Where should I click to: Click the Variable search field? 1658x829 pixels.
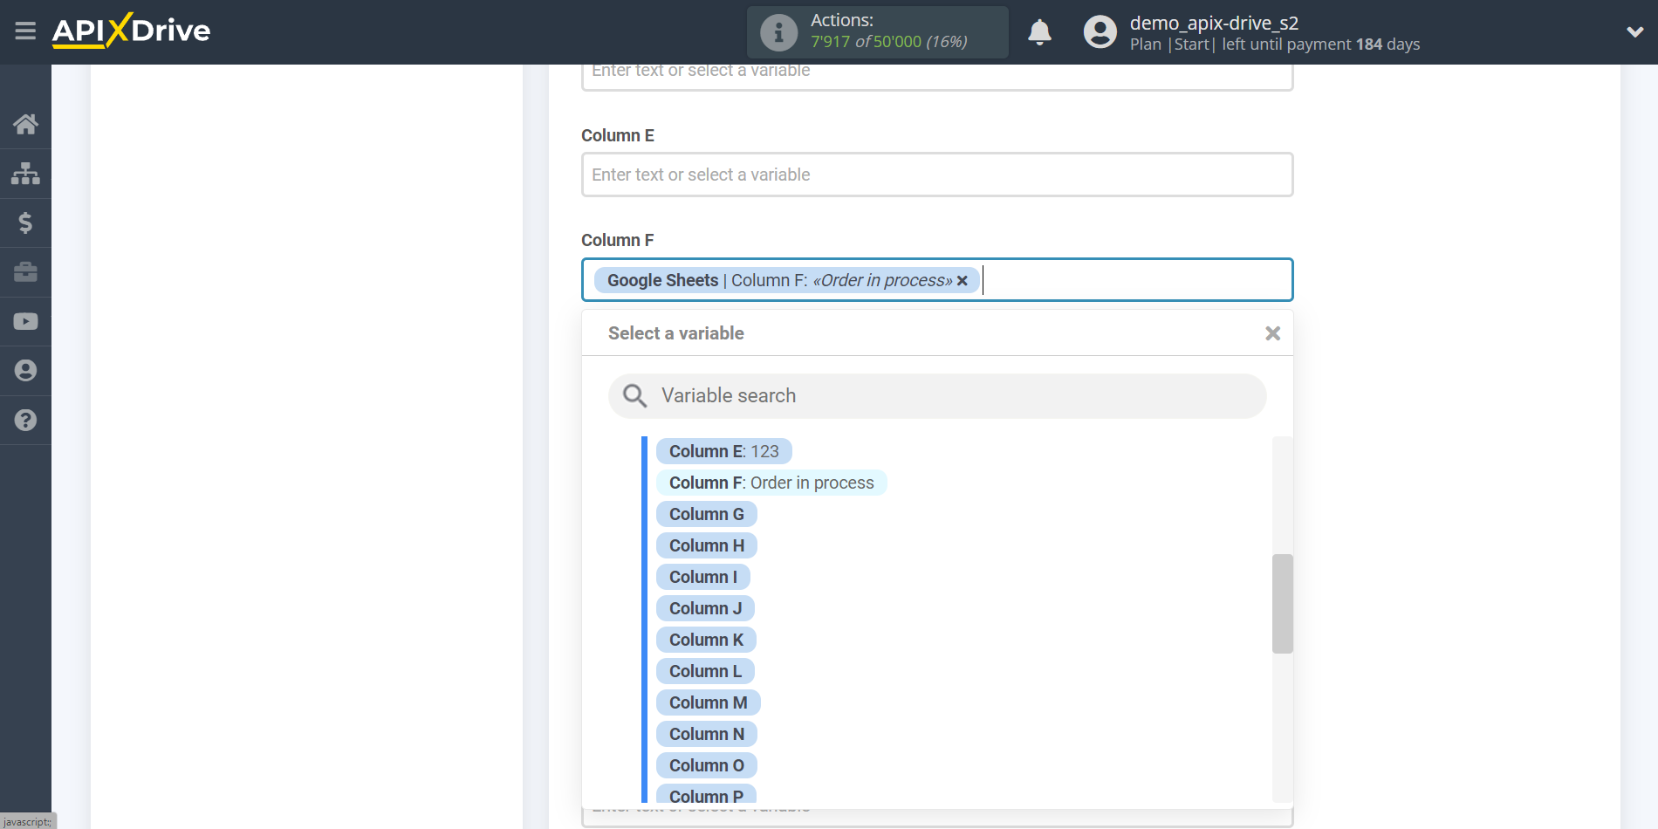[937, 396]
